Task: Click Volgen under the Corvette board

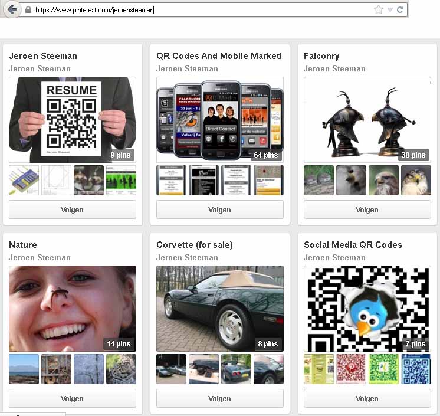Action: pyautogui.click(x=220, y=398)
